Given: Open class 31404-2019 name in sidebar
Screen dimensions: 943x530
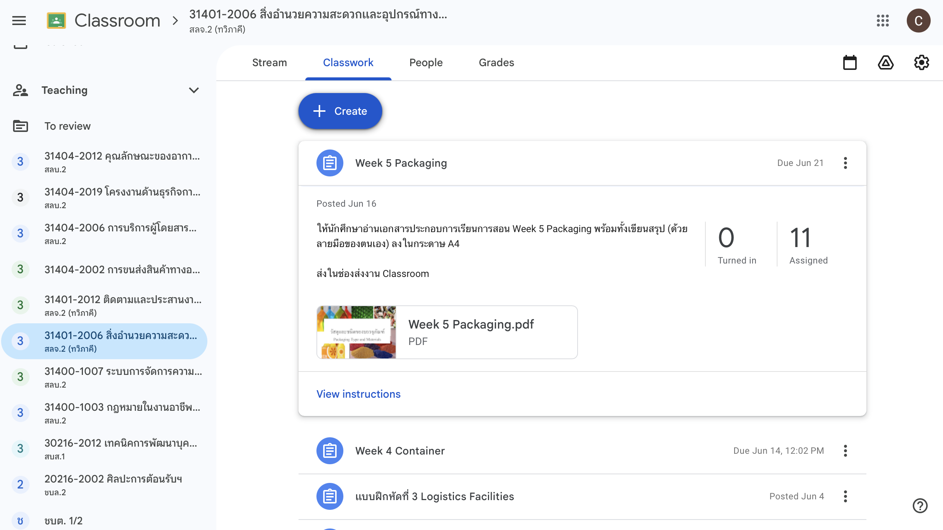Looking at the screenshot, I should [123, 192].
